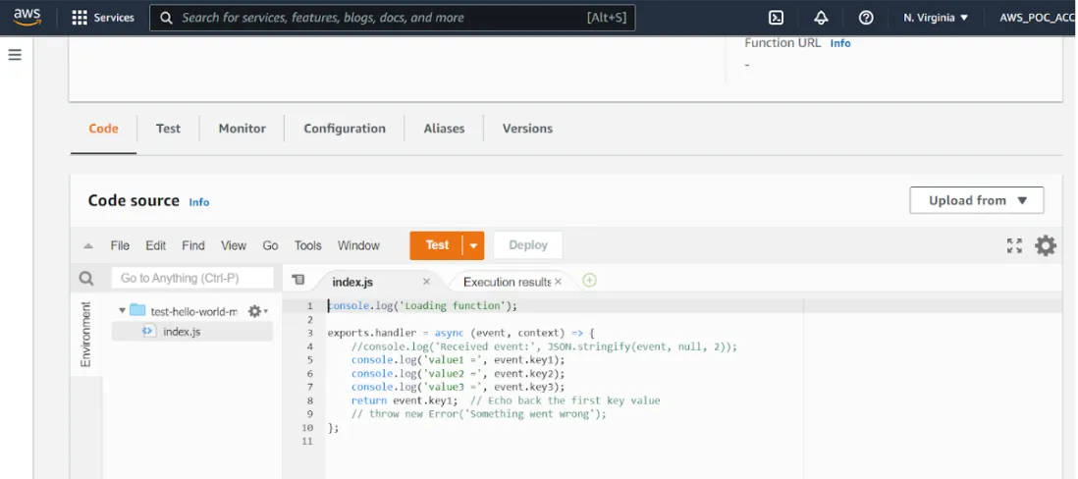Switch to the Test tab
Screen dimensions: 1078x479
(x=168, y=129)
